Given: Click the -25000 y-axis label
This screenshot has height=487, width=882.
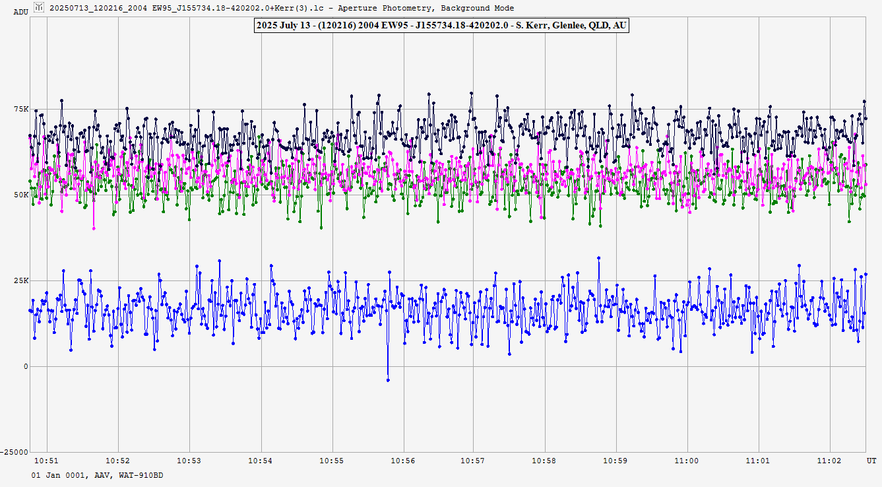Looking at the screenshot, I should [15, 452].
